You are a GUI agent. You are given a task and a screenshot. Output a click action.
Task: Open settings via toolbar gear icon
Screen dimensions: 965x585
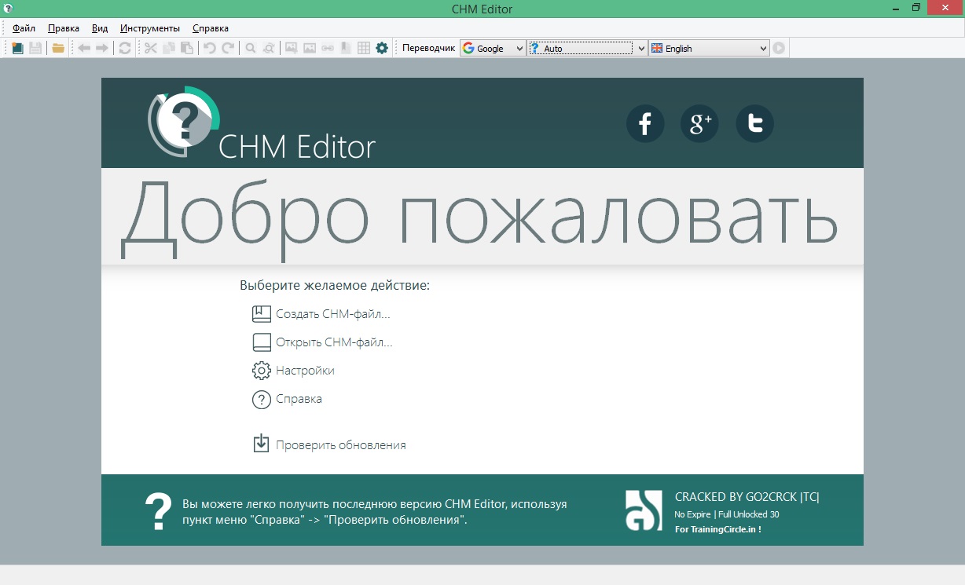coord(382,48)
